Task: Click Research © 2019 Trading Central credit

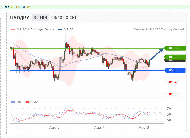Action: [159, 29]
